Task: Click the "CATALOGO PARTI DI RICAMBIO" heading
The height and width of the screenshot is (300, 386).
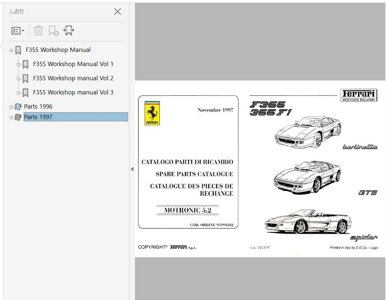Action: click(x=187, y=162)
